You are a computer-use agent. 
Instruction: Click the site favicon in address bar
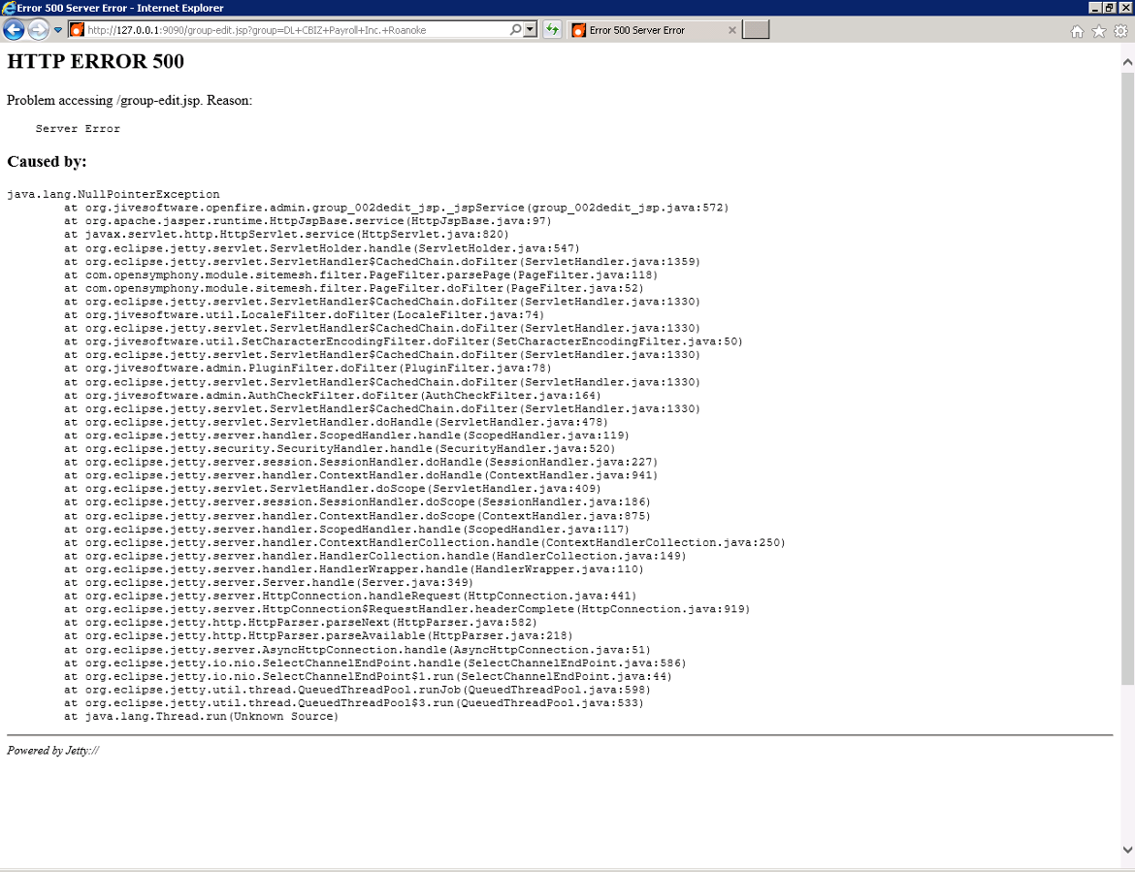point(77,30)
